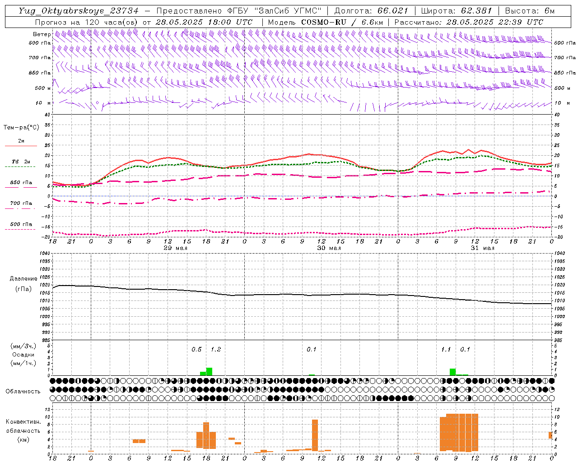Select the Ветер wind section label

coord(42,34)
